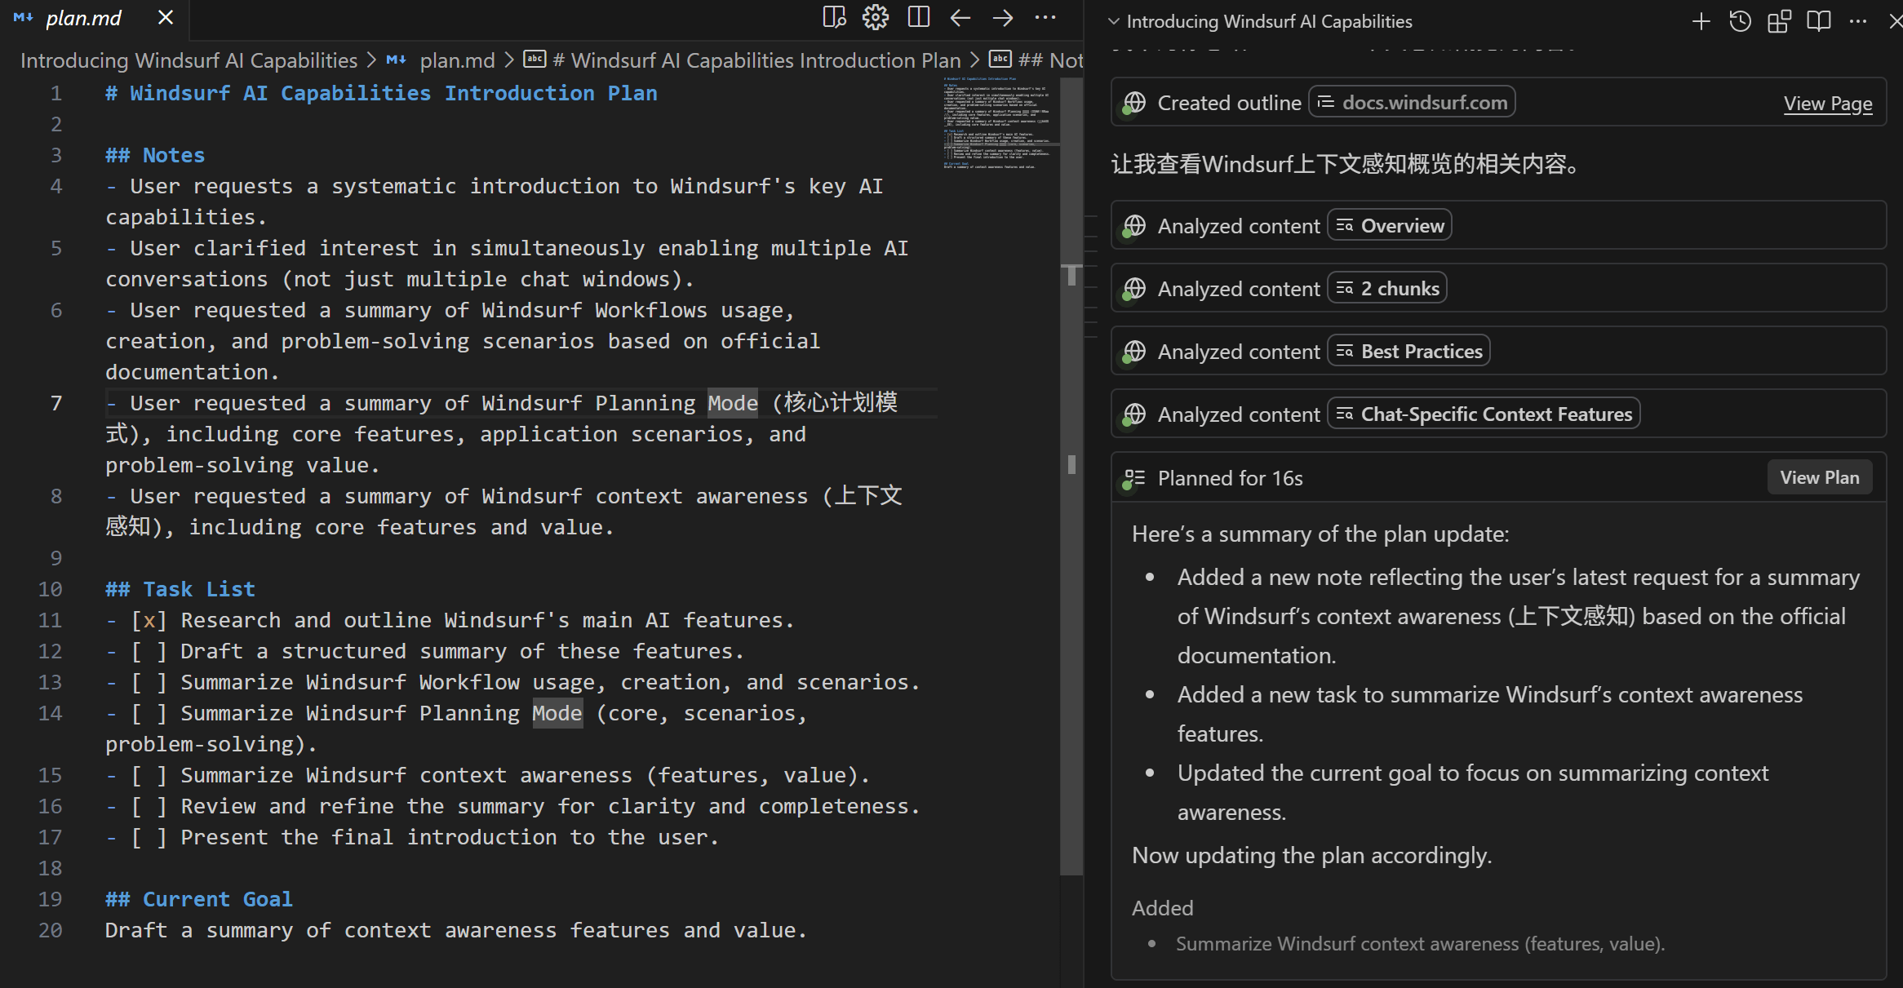Click the Chat-Specific Context Features chip

point(1484,414)
